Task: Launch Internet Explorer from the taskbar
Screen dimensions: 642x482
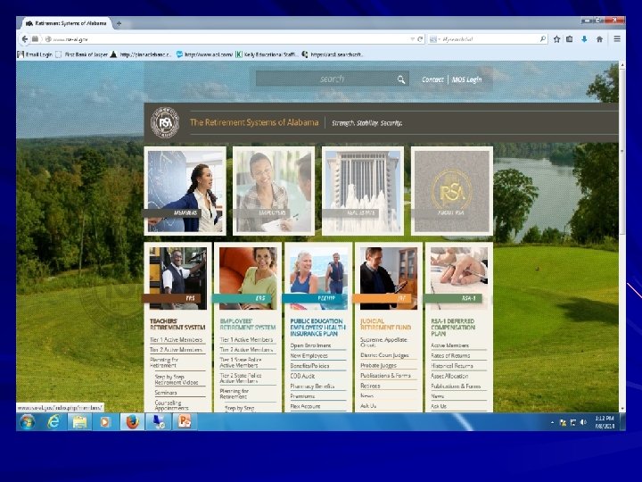Action: click(x=53, y=421)
